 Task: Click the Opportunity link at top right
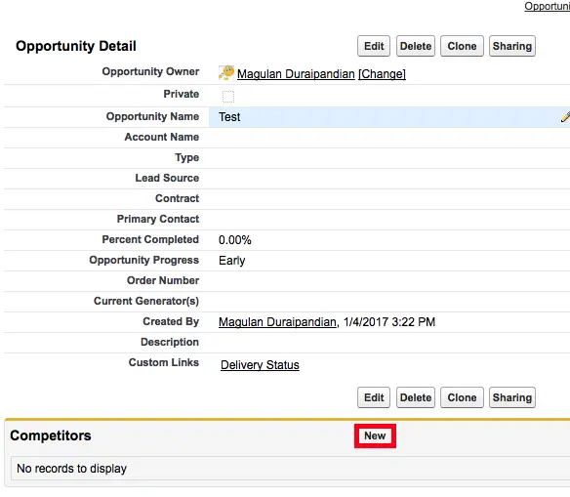pos(548,6)
